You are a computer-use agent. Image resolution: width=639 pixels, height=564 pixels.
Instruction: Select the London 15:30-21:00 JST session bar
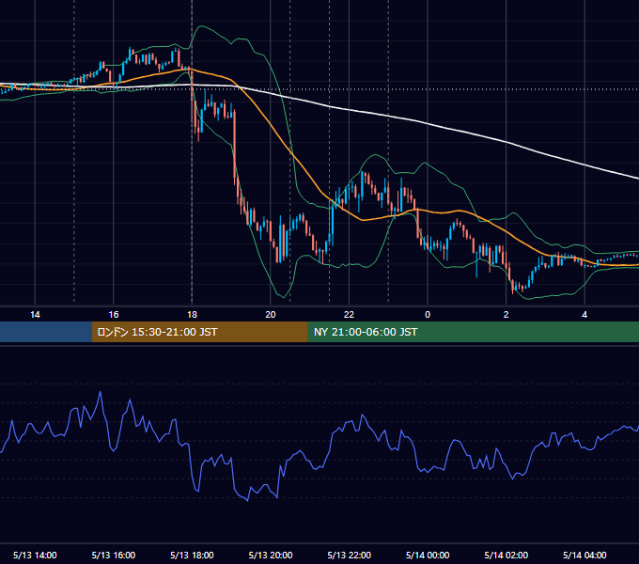(199, 332)
